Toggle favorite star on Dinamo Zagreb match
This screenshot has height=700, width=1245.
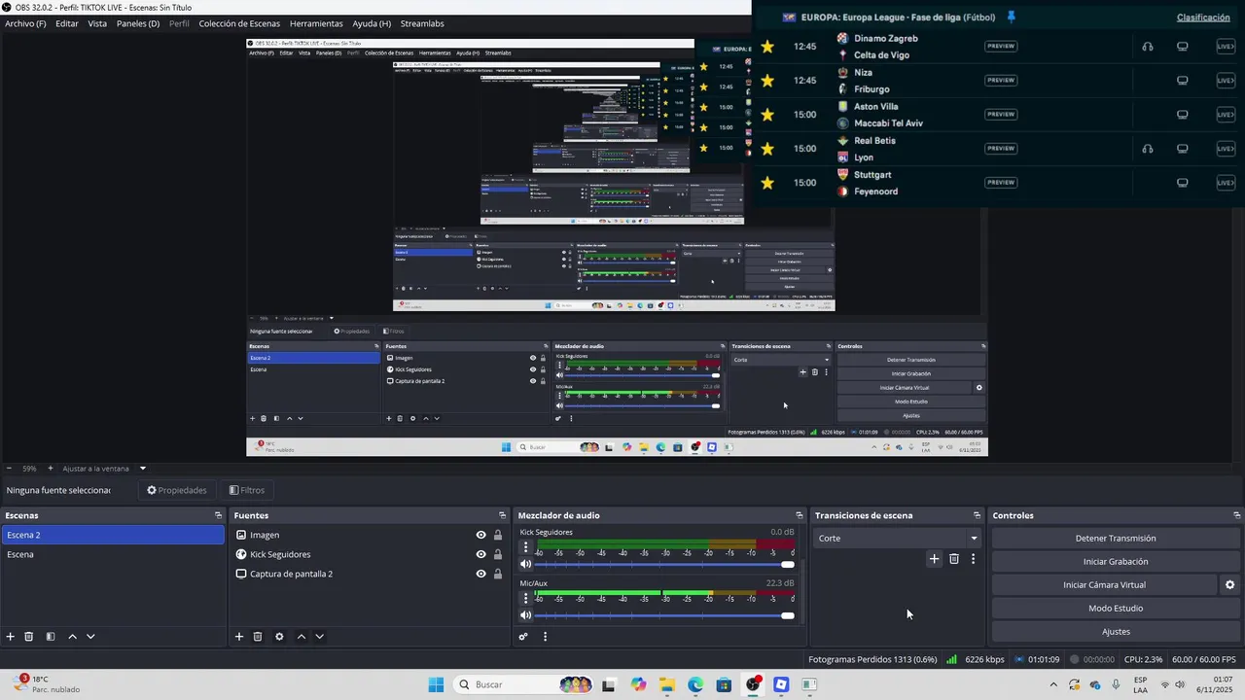[767, 47]
